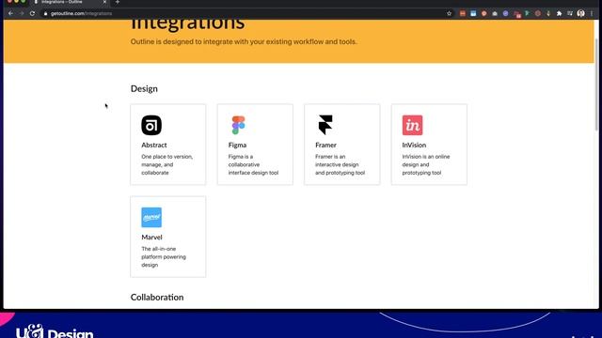Go back with the browser back arrow
Image resolution: width=602 pixels, height=338 pixels.
pyautogui.click(x=10, y=13)
